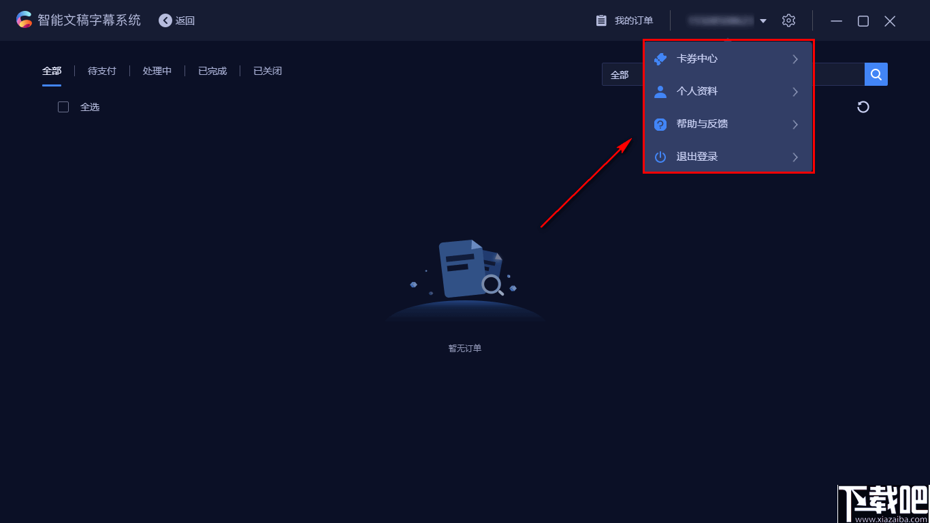Click the 帮助与反馈 question mark icon
The image size is (930, 523).
pos(660,124)
